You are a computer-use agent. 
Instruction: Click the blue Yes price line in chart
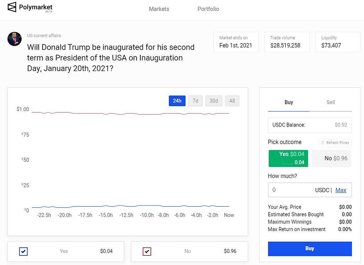pyautogui.click(x=130, y=206)
